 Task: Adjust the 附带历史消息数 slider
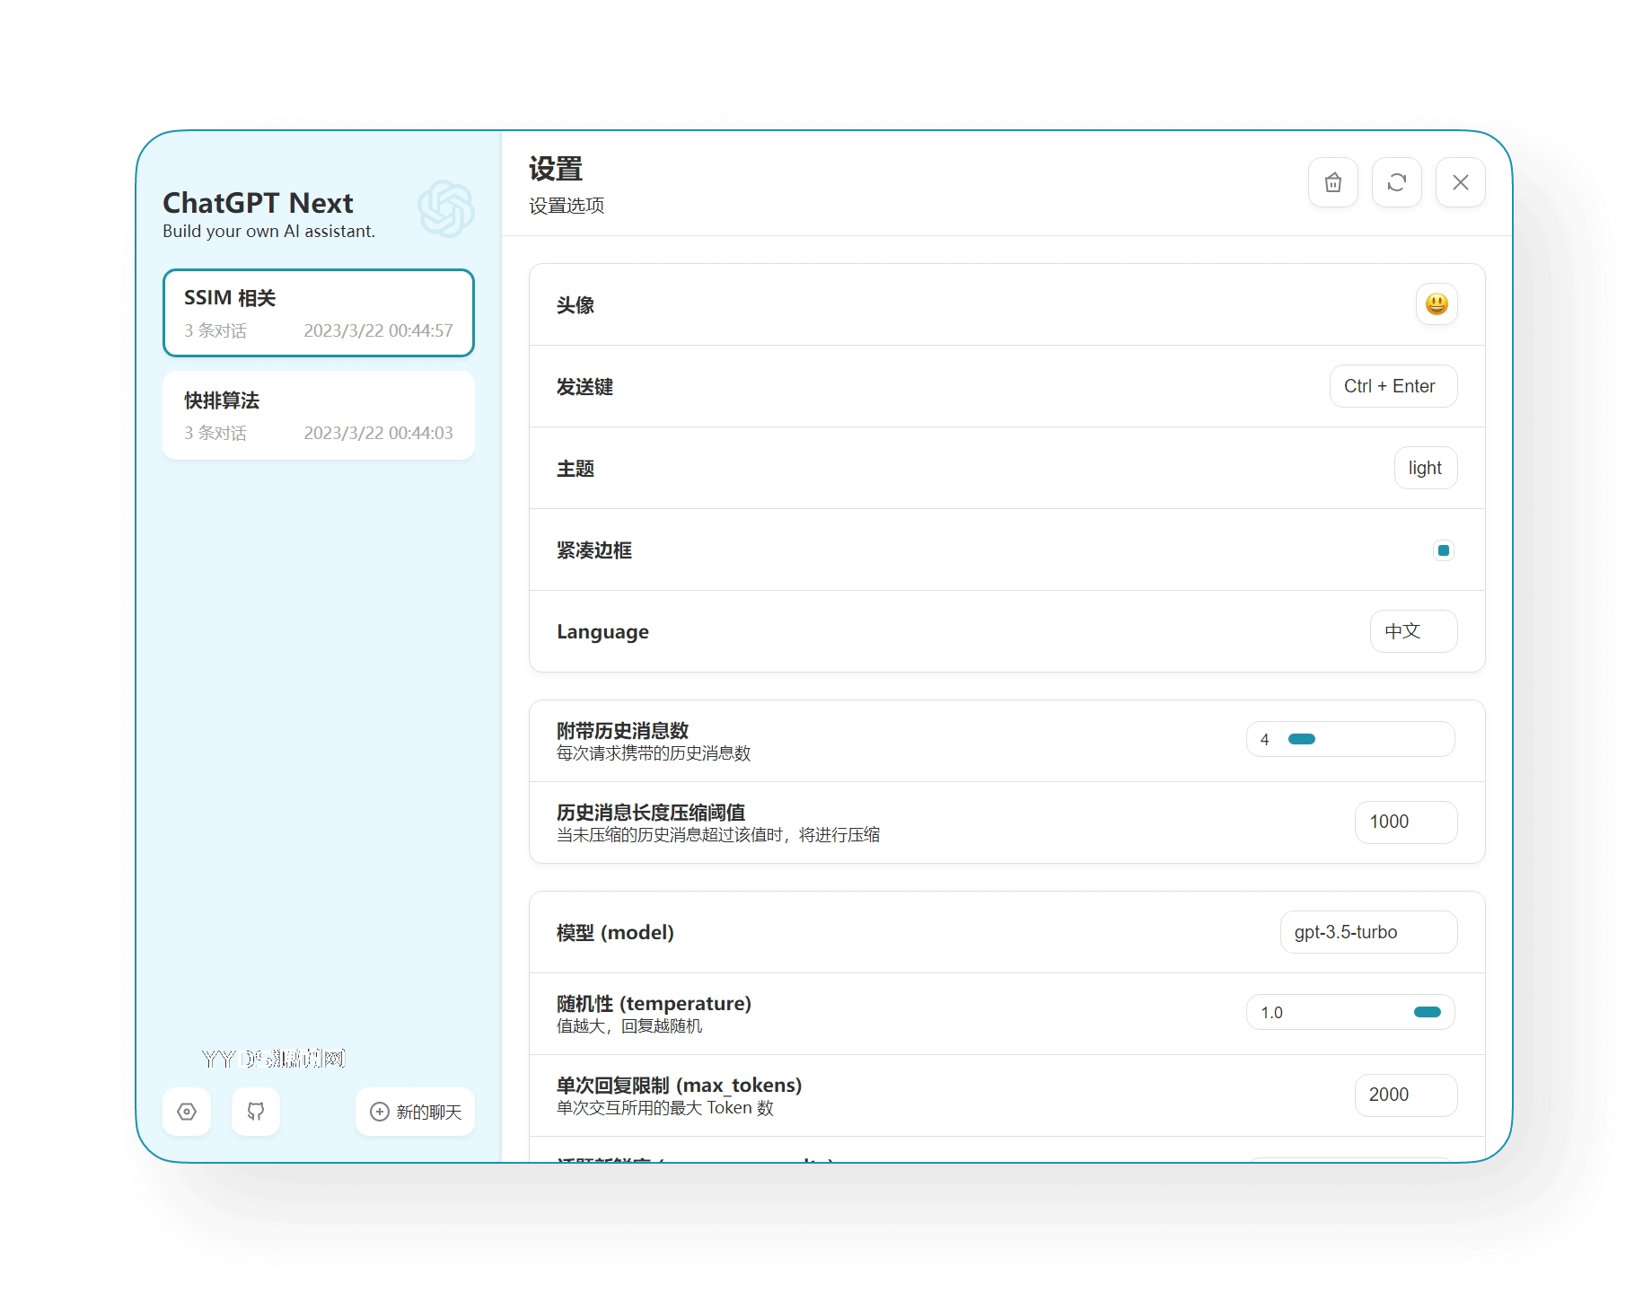(x=1350, y=739)
